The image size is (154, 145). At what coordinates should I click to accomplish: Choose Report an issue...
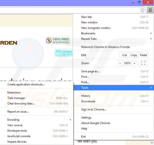tap(36, 112)
